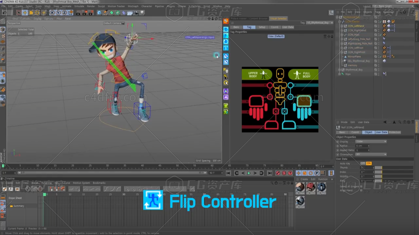Play the animation forward

[249, 173]
